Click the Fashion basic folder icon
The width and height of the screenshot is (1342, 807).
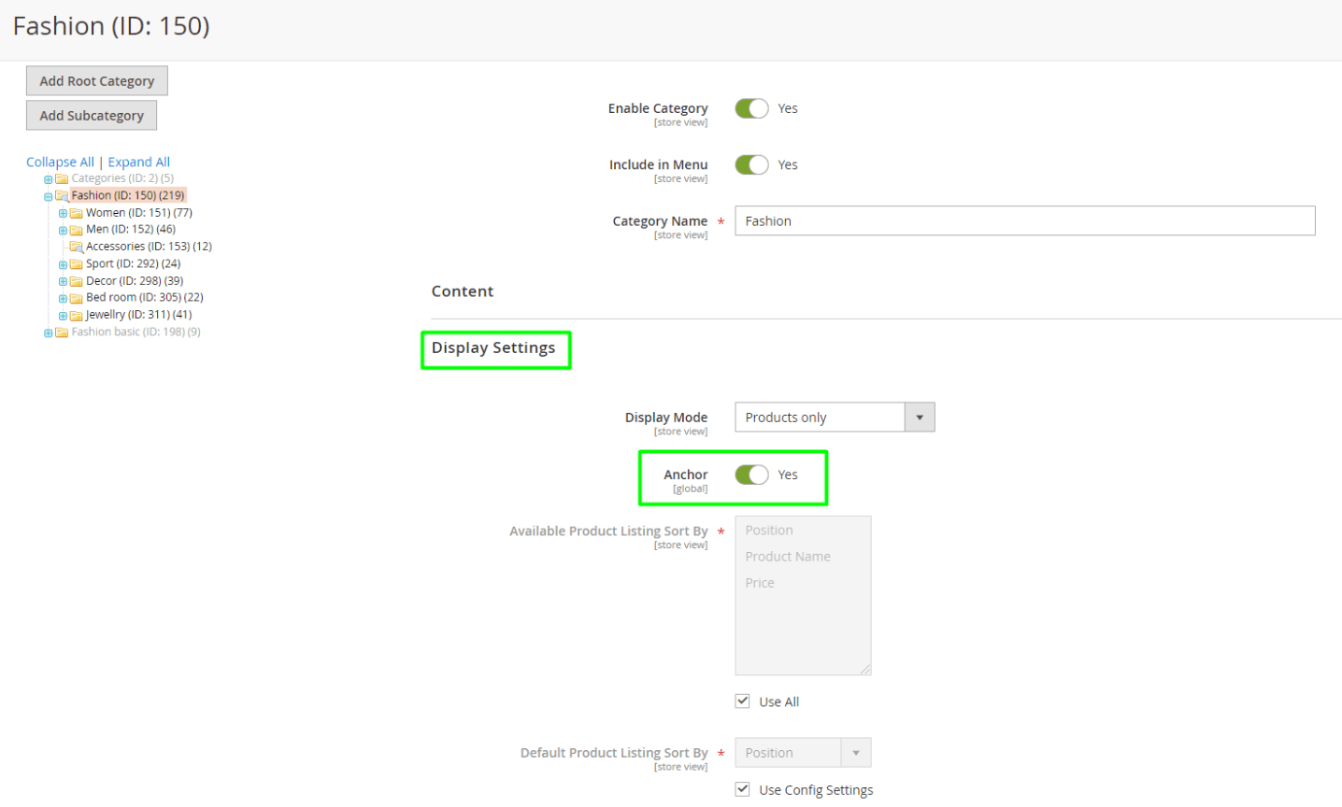[x=62, y=333]
